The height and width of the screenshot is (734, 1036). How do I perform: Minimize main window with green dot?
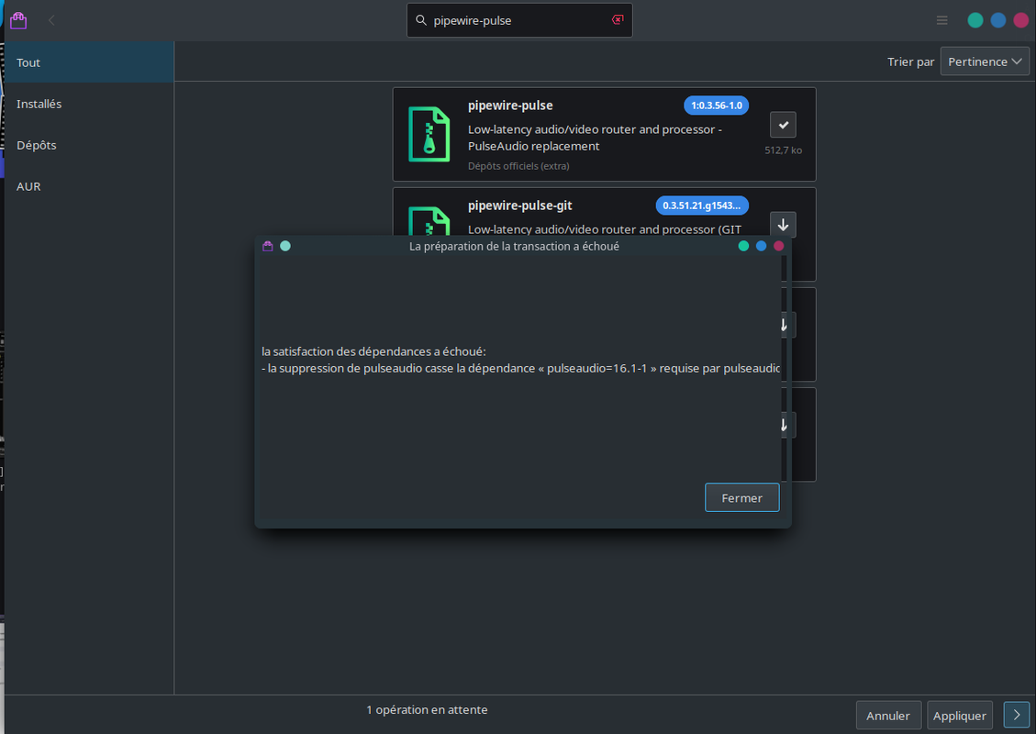coord(975,20)
